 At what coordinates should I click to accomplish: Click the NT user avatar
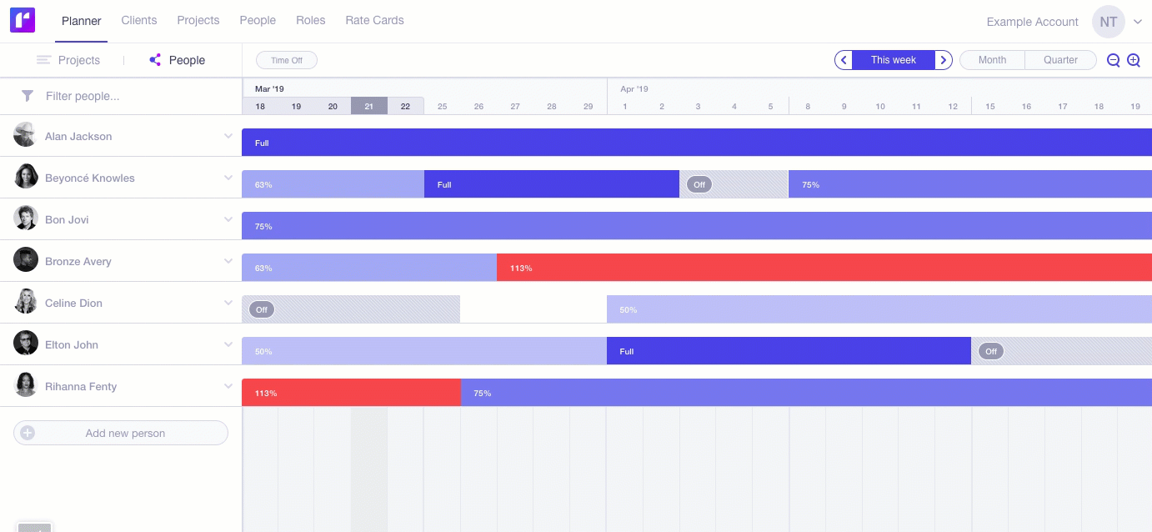click(x=1108, y=22)
